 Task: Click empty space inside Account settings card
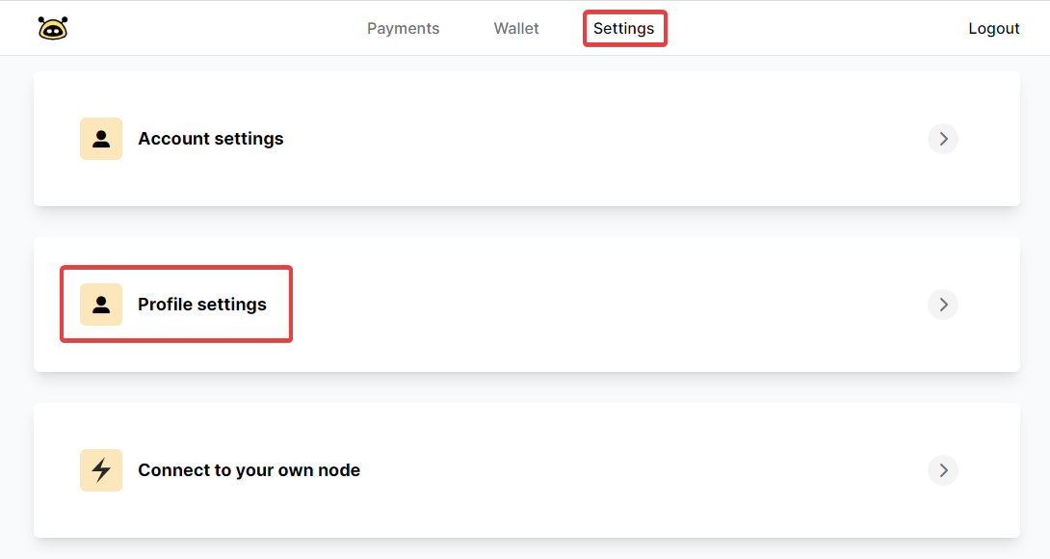[603, 139]
